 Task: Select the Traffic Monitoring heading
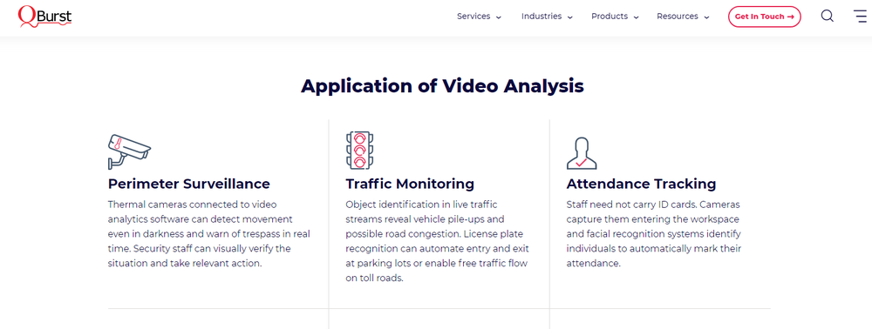[x=410, y=184]
